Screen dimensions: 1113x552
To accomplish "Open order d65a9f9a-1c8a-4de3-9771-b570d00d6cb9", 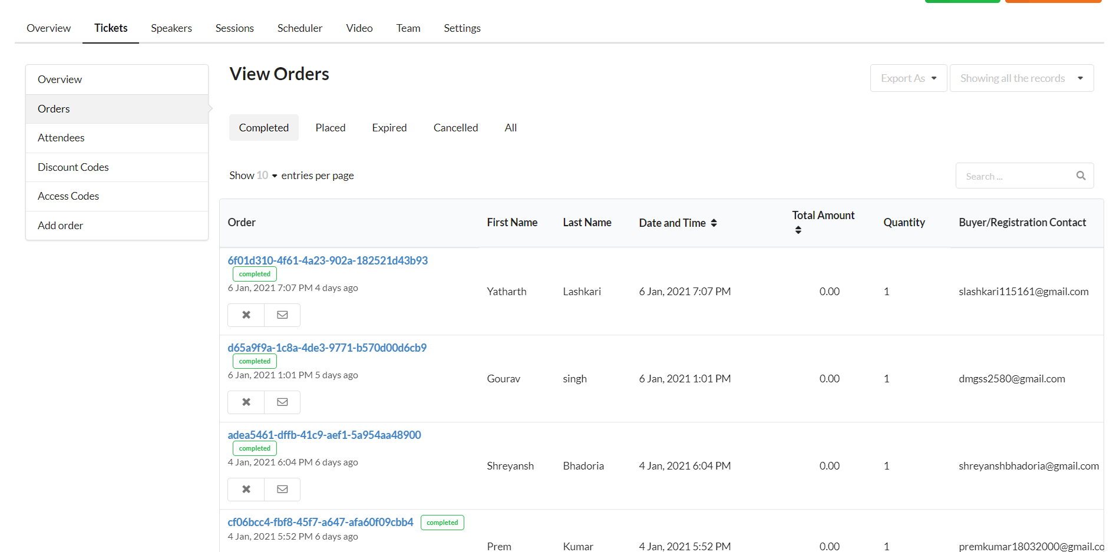I will point(327,348).
